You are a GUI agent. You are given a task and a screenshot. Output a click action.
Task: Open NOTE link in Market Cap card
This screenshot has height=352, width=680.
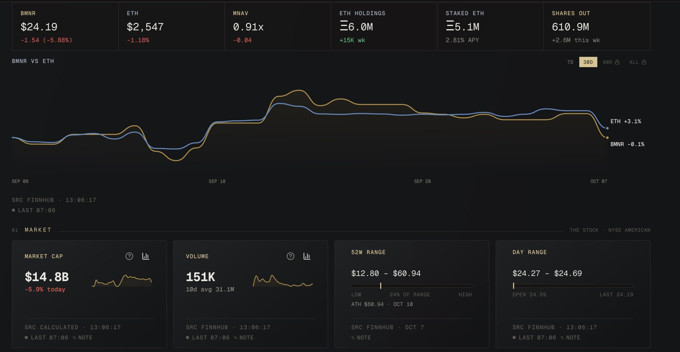85,338
